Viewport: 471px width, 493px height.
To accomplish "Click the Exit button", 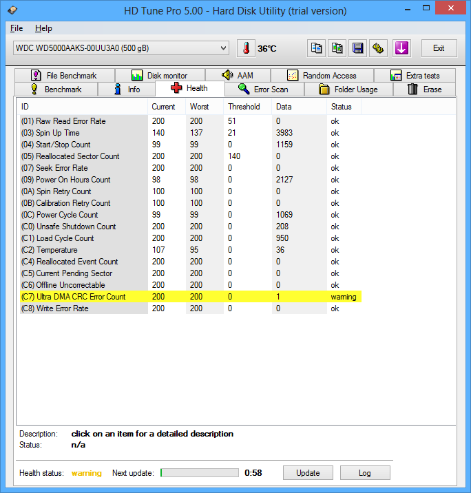I will click(x=439, y=48).
